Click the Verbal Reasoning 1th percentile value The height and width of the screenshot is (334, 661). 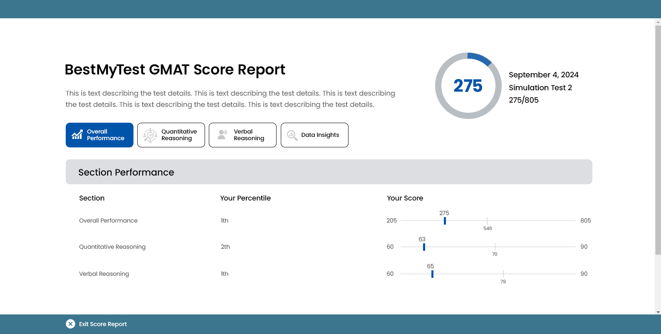tap(225, 274)
